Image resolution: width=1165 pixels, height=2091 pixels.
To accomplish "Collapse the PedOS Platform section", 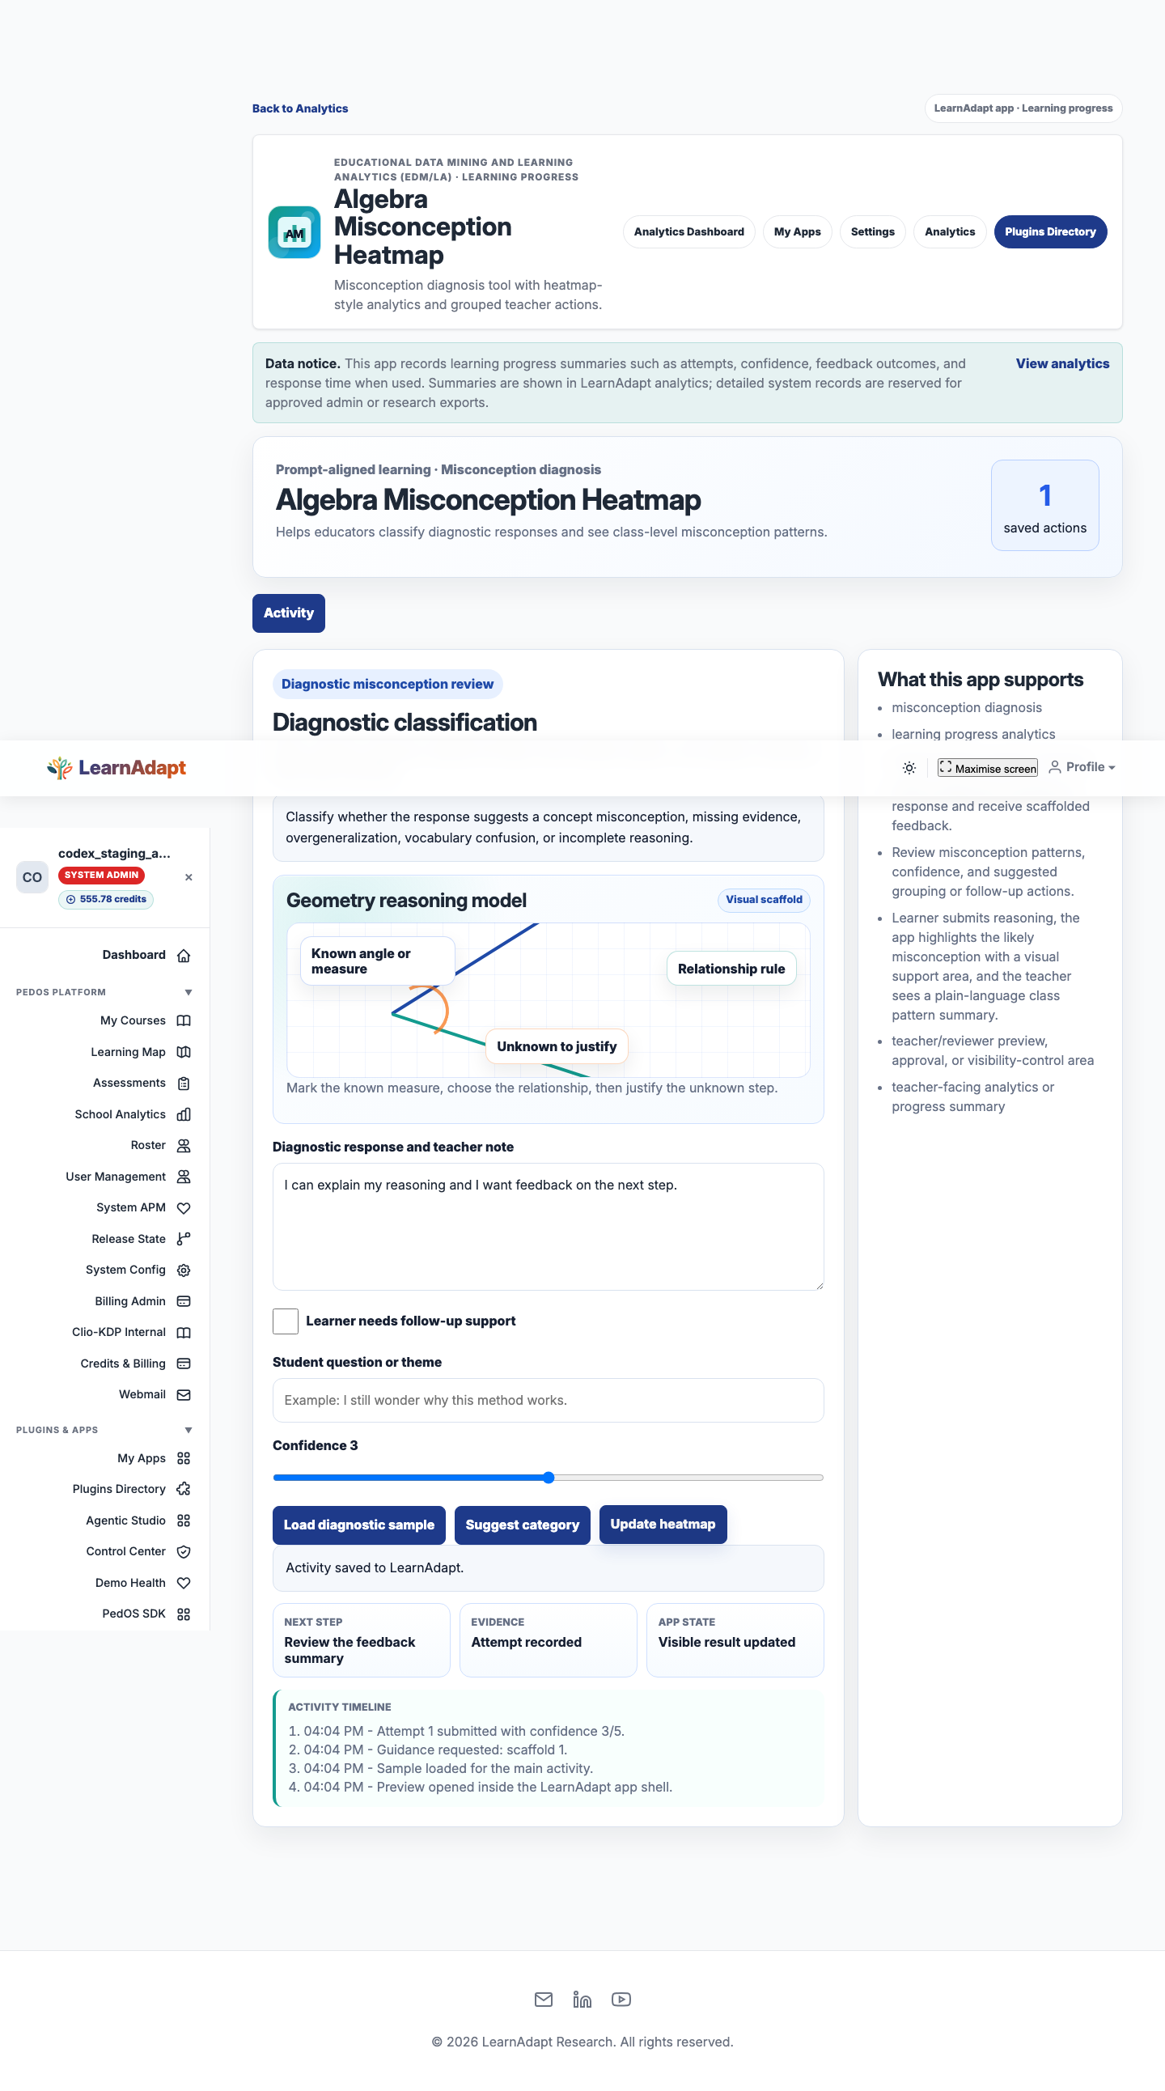I will [189, 993].
